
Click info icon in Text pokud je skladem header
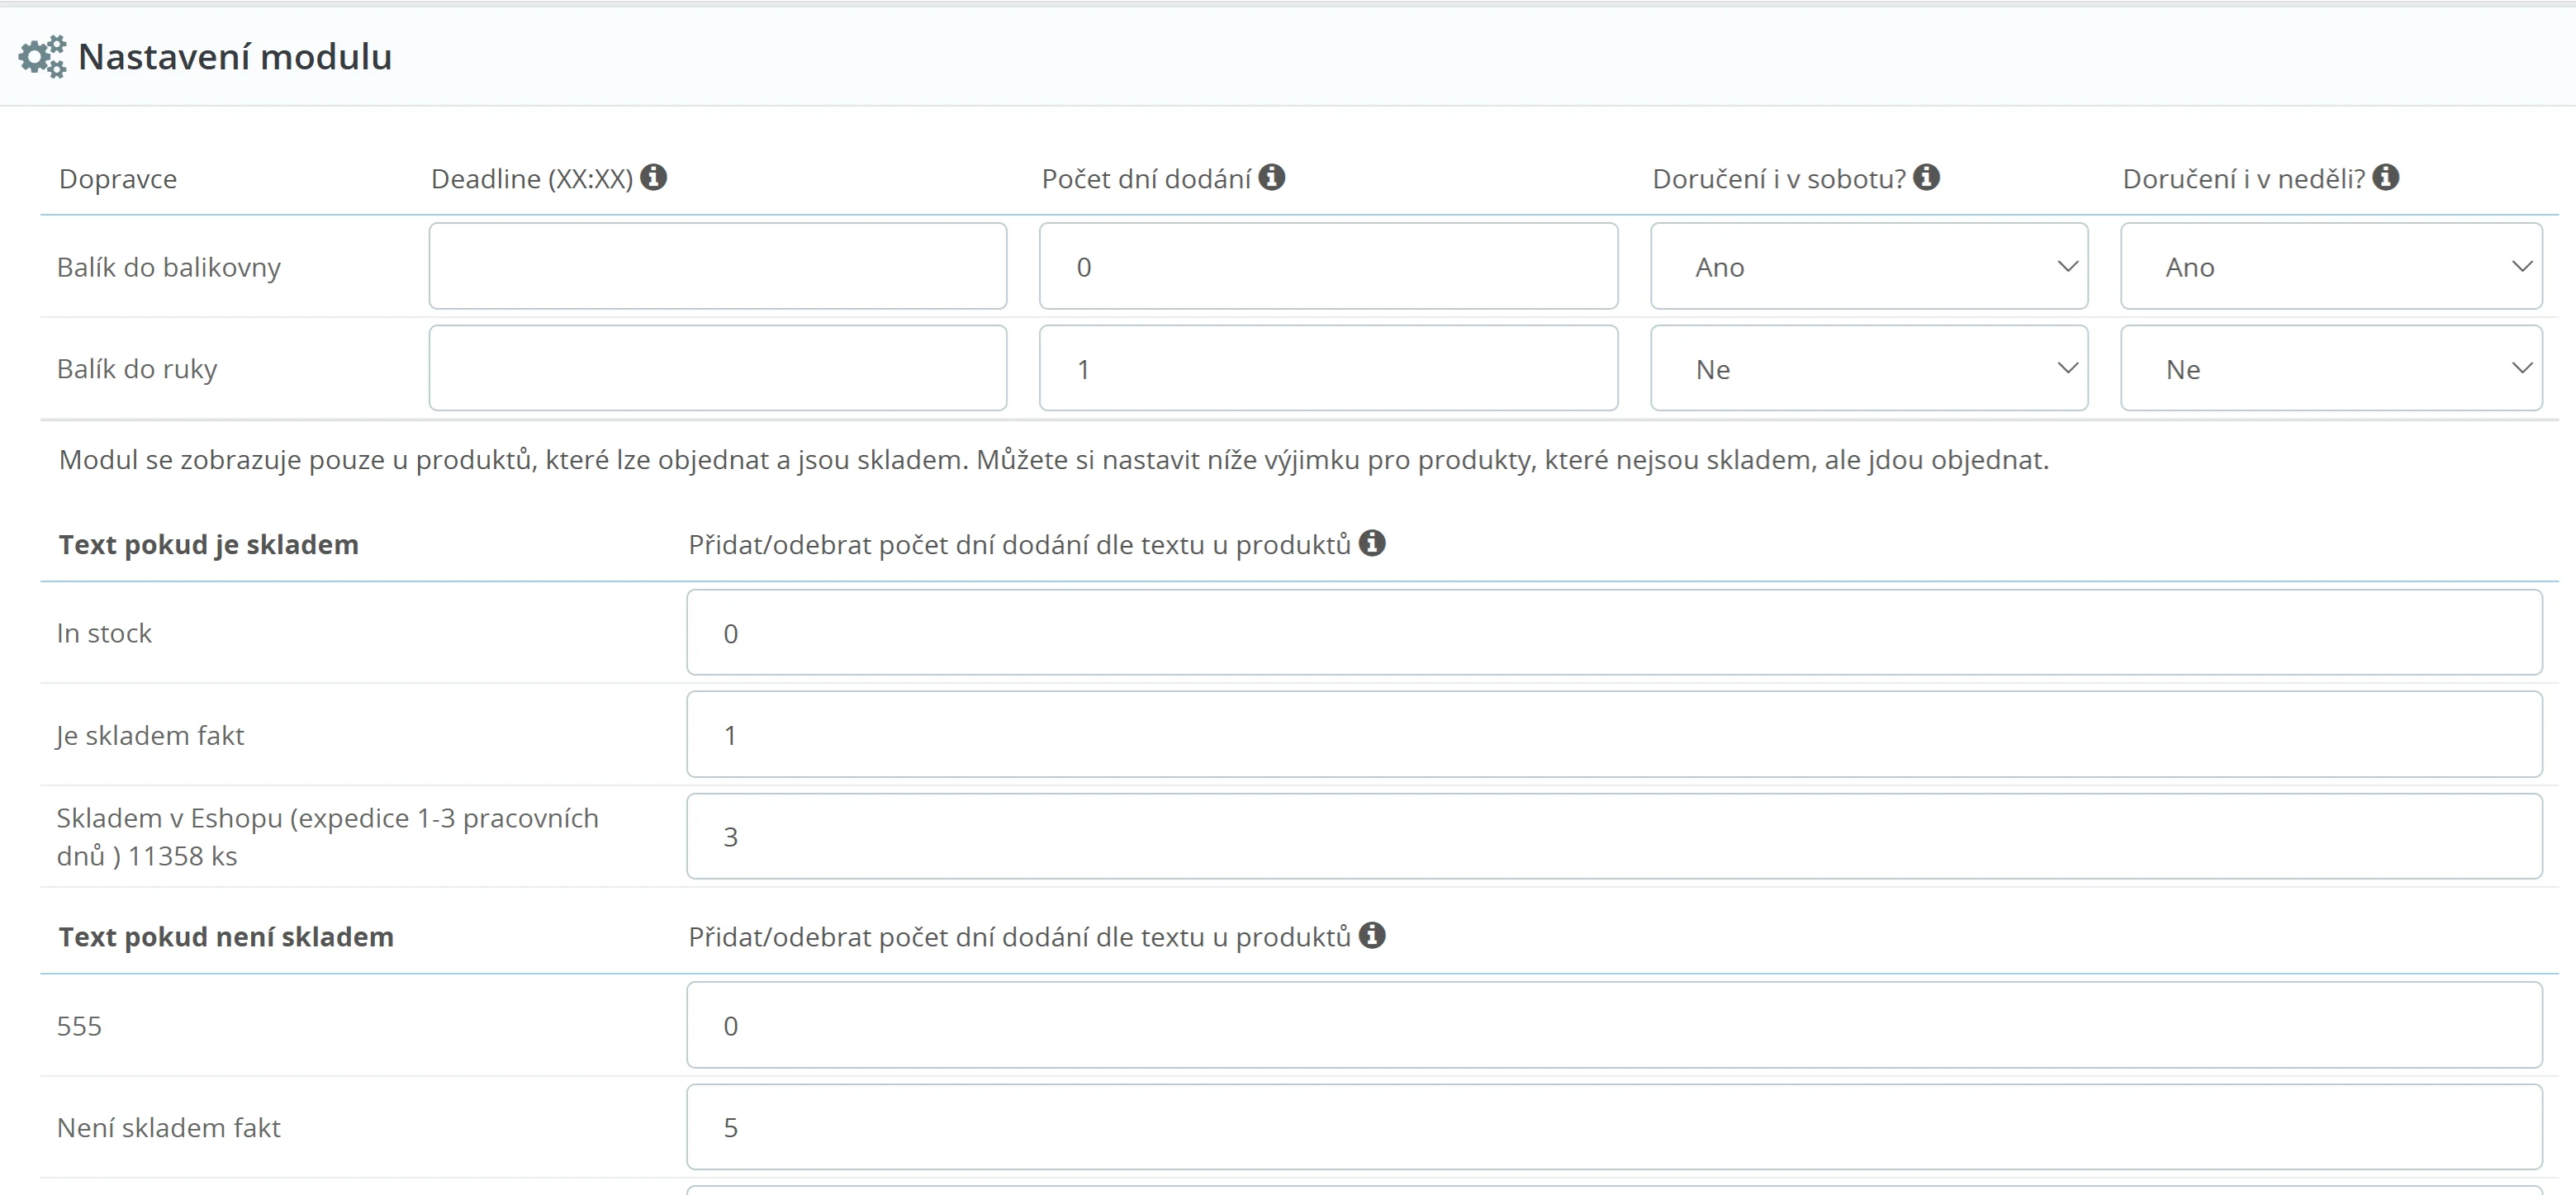[1371, 543]
